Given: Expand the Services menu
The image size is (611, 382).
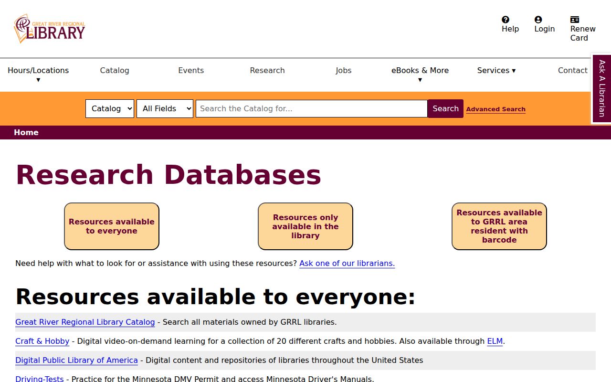Looking at the screenshot, I should (x=496, y=70).
